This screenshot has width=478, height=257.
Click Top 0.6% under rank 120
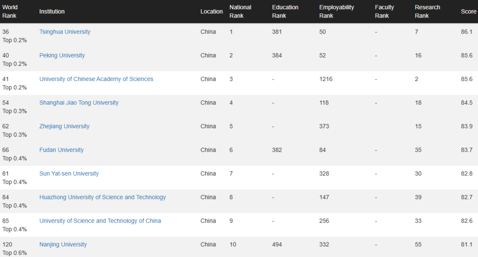[x=15, y=253]
